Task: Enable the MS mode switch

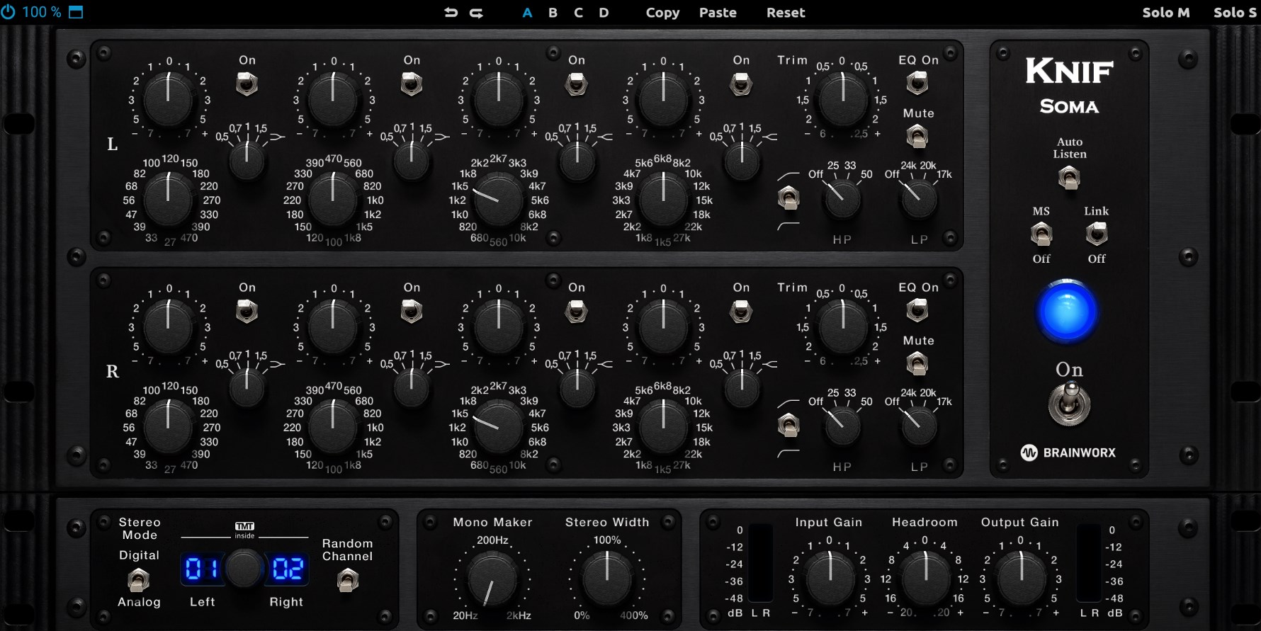Action: [x=1041, y=234]
